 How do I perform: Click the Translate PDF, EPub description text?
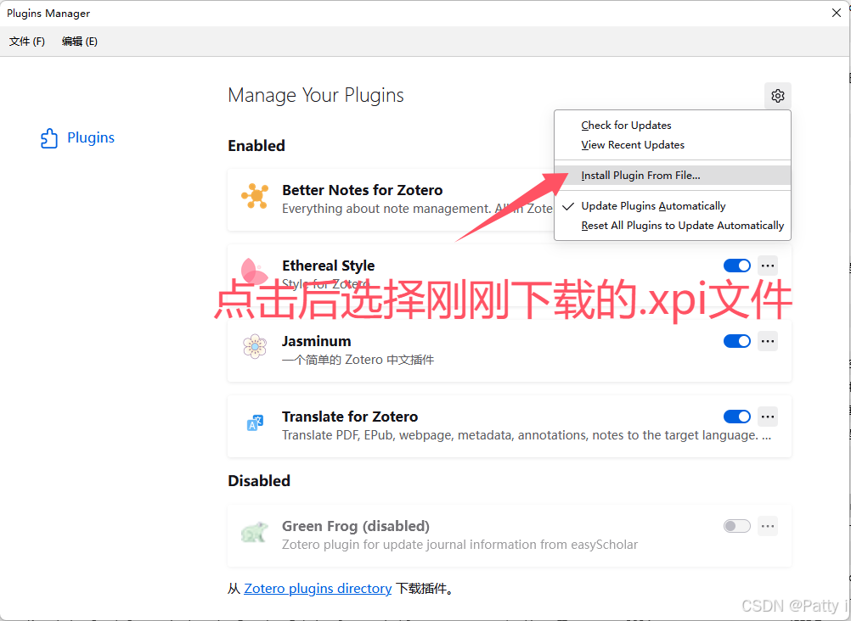pyautogui.click(x=527, y=435)
